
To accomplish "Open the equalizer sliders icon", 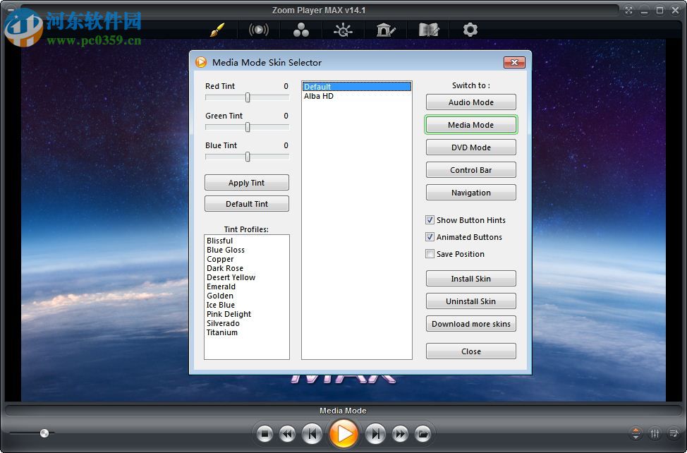I will [654, 433].
